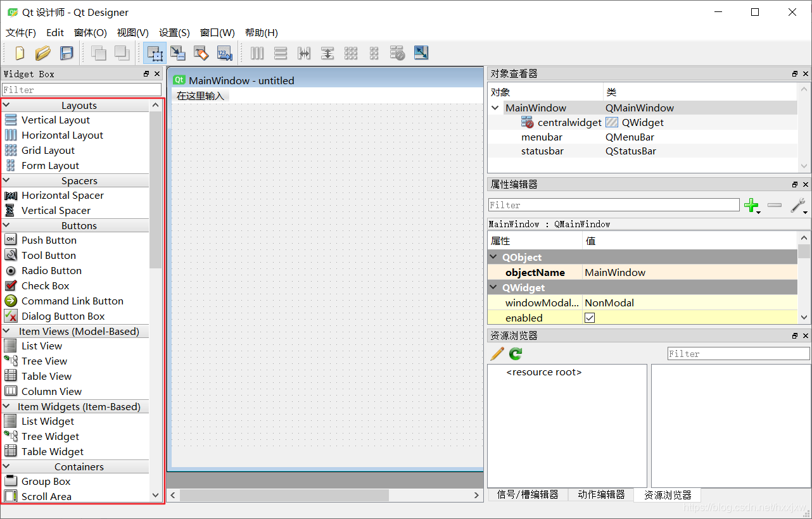Select centralwidget in the object tree
This screenshot has width=812, height=519.
(569, 123)
